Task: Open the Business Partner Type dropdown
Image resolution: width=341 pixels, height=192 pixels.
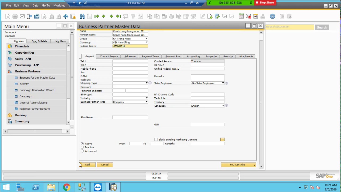Action: (146, 102)
